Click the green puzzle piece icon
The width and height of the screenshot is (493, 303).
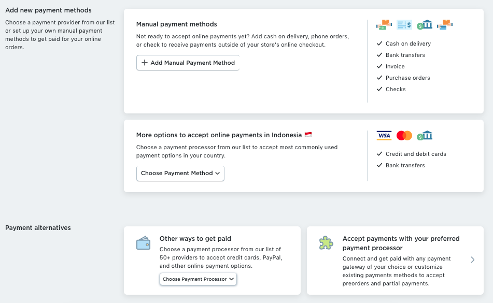pos(326,243)
